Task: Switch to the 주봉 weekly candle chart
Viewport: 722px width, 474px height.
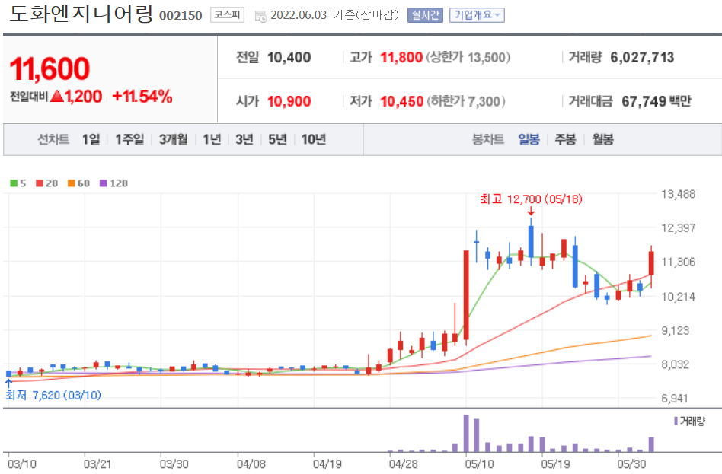Action: tap(565, 139)
